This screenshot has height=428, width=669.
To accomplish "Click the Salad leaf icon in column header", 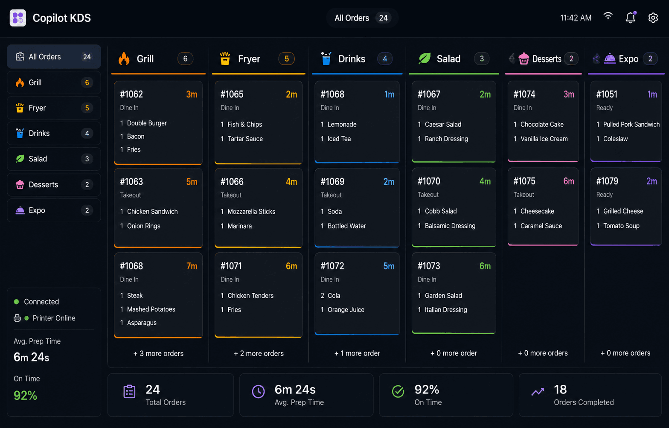I will point(425,58).
